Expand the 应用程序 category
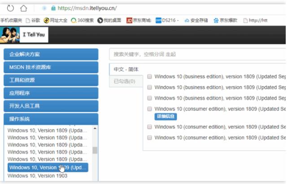Screen dimensions: 287x184 [x=51, y=93]
